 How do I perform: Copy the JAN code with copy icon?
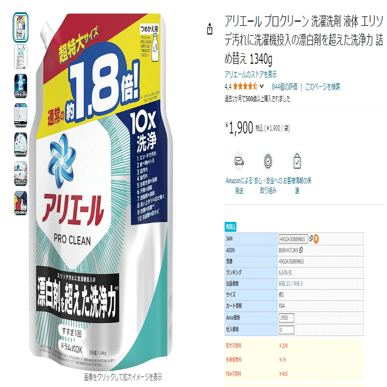(x=311, y=238)
